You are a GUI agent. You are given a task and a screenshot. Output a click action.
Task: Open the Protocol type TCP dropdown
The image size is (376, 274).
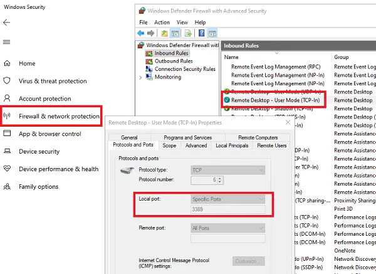[228, 170]
